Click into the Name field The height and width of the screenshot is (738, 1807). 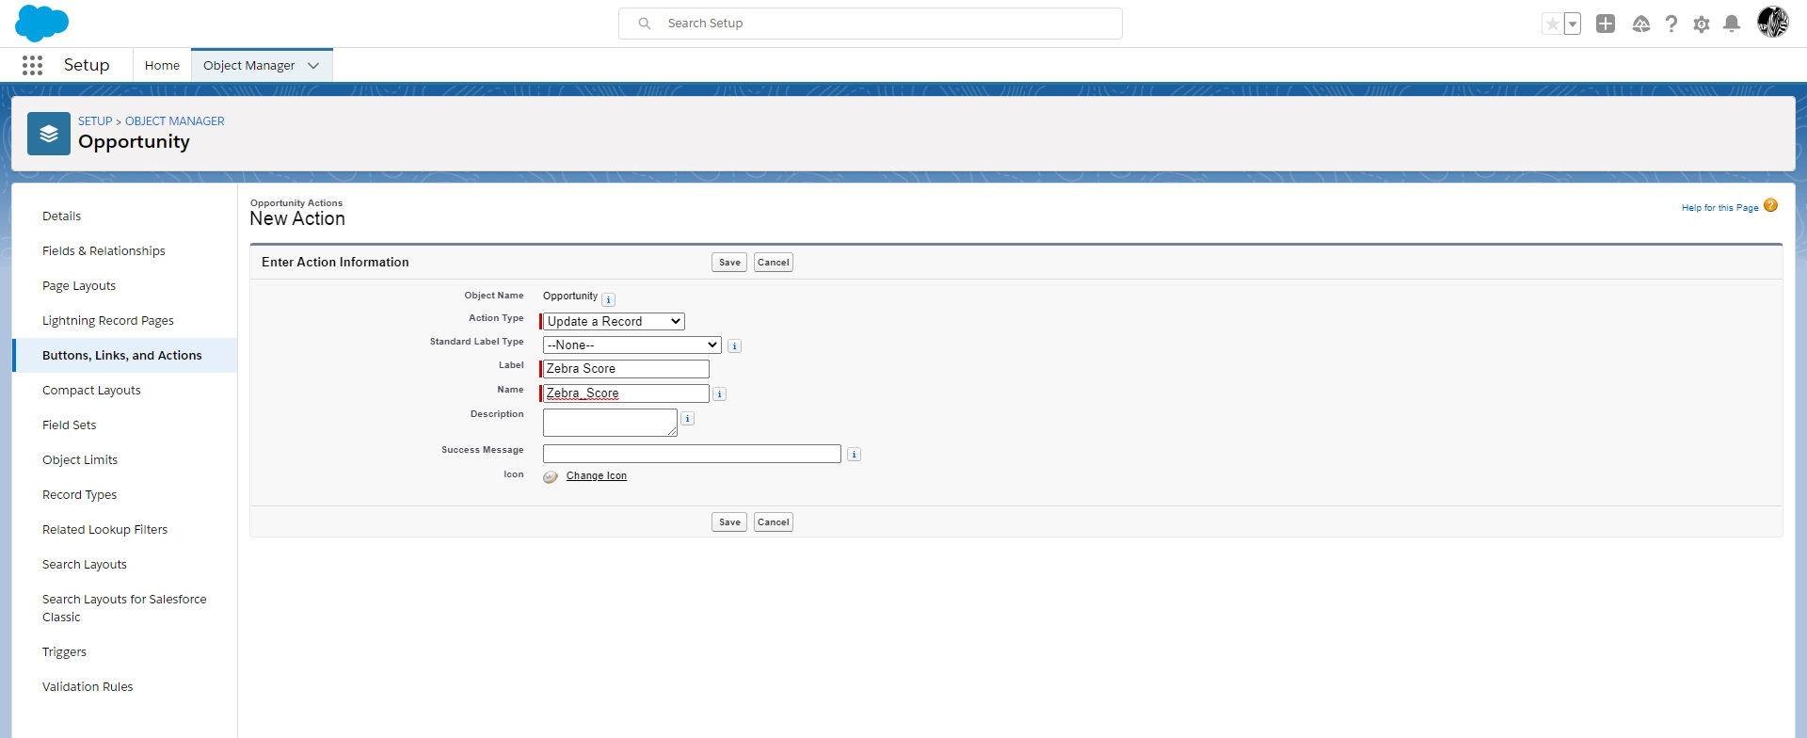626,393
